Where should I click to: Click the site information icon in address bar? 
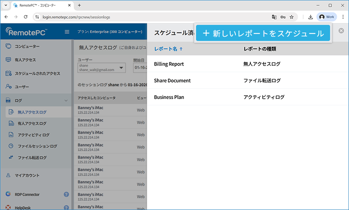tap(37, 17)
